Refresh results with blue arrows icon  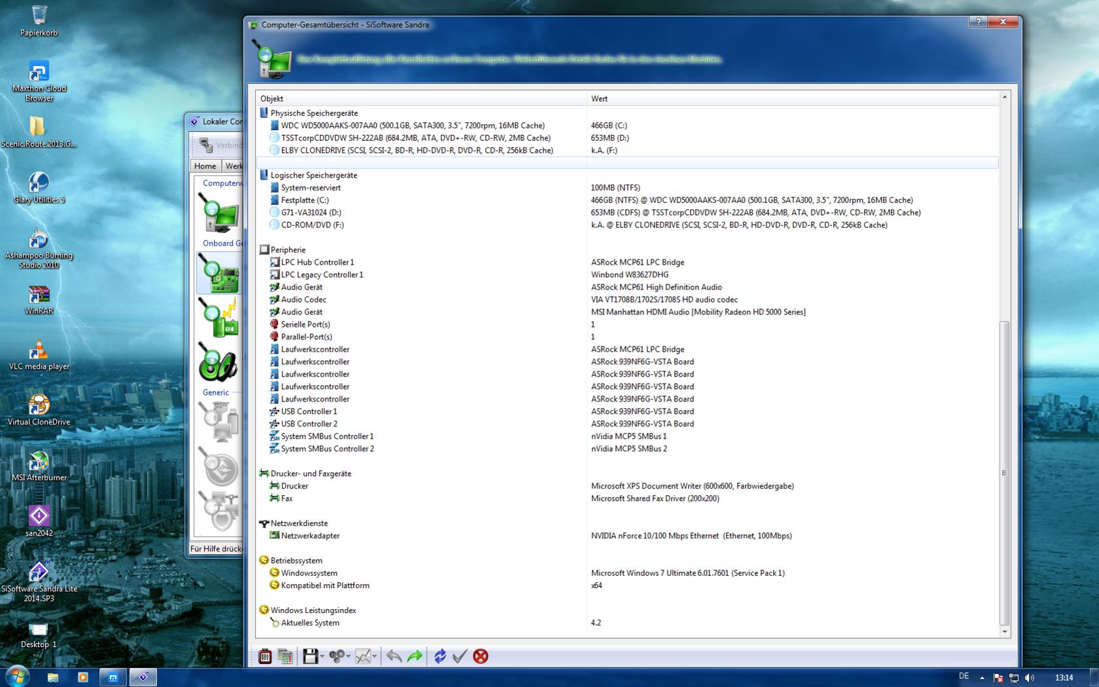pos(440,656)
